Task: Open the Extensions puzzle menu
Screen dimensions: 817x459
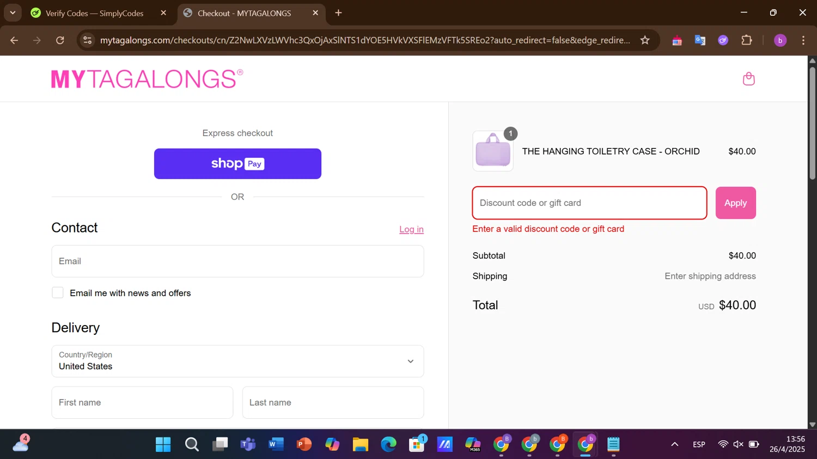Action: [747, 40]
